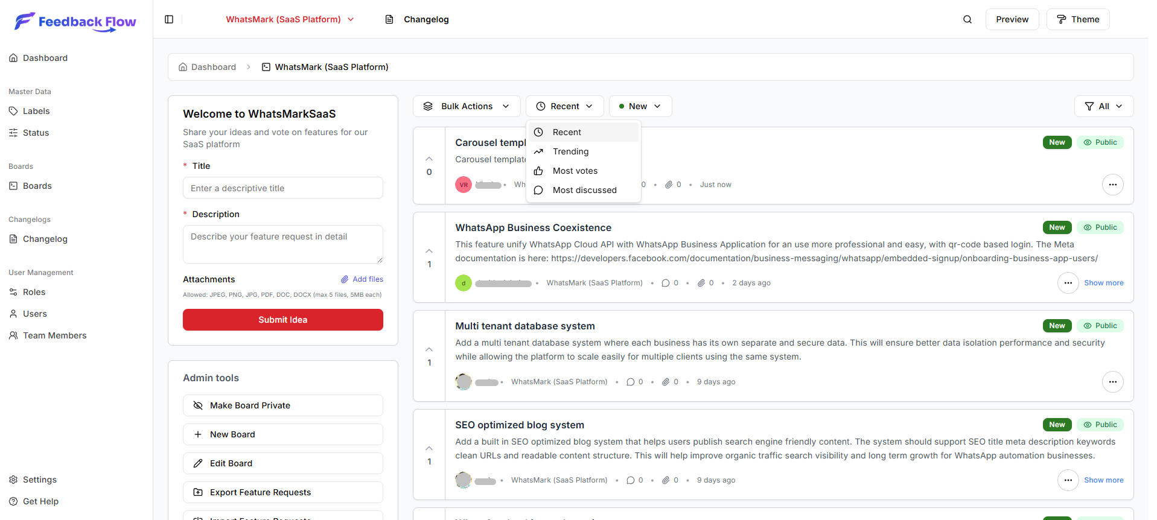
Task: Open WhatsApp Business Coexistence title
Action: pyautogui.click(x=533, y=227)
